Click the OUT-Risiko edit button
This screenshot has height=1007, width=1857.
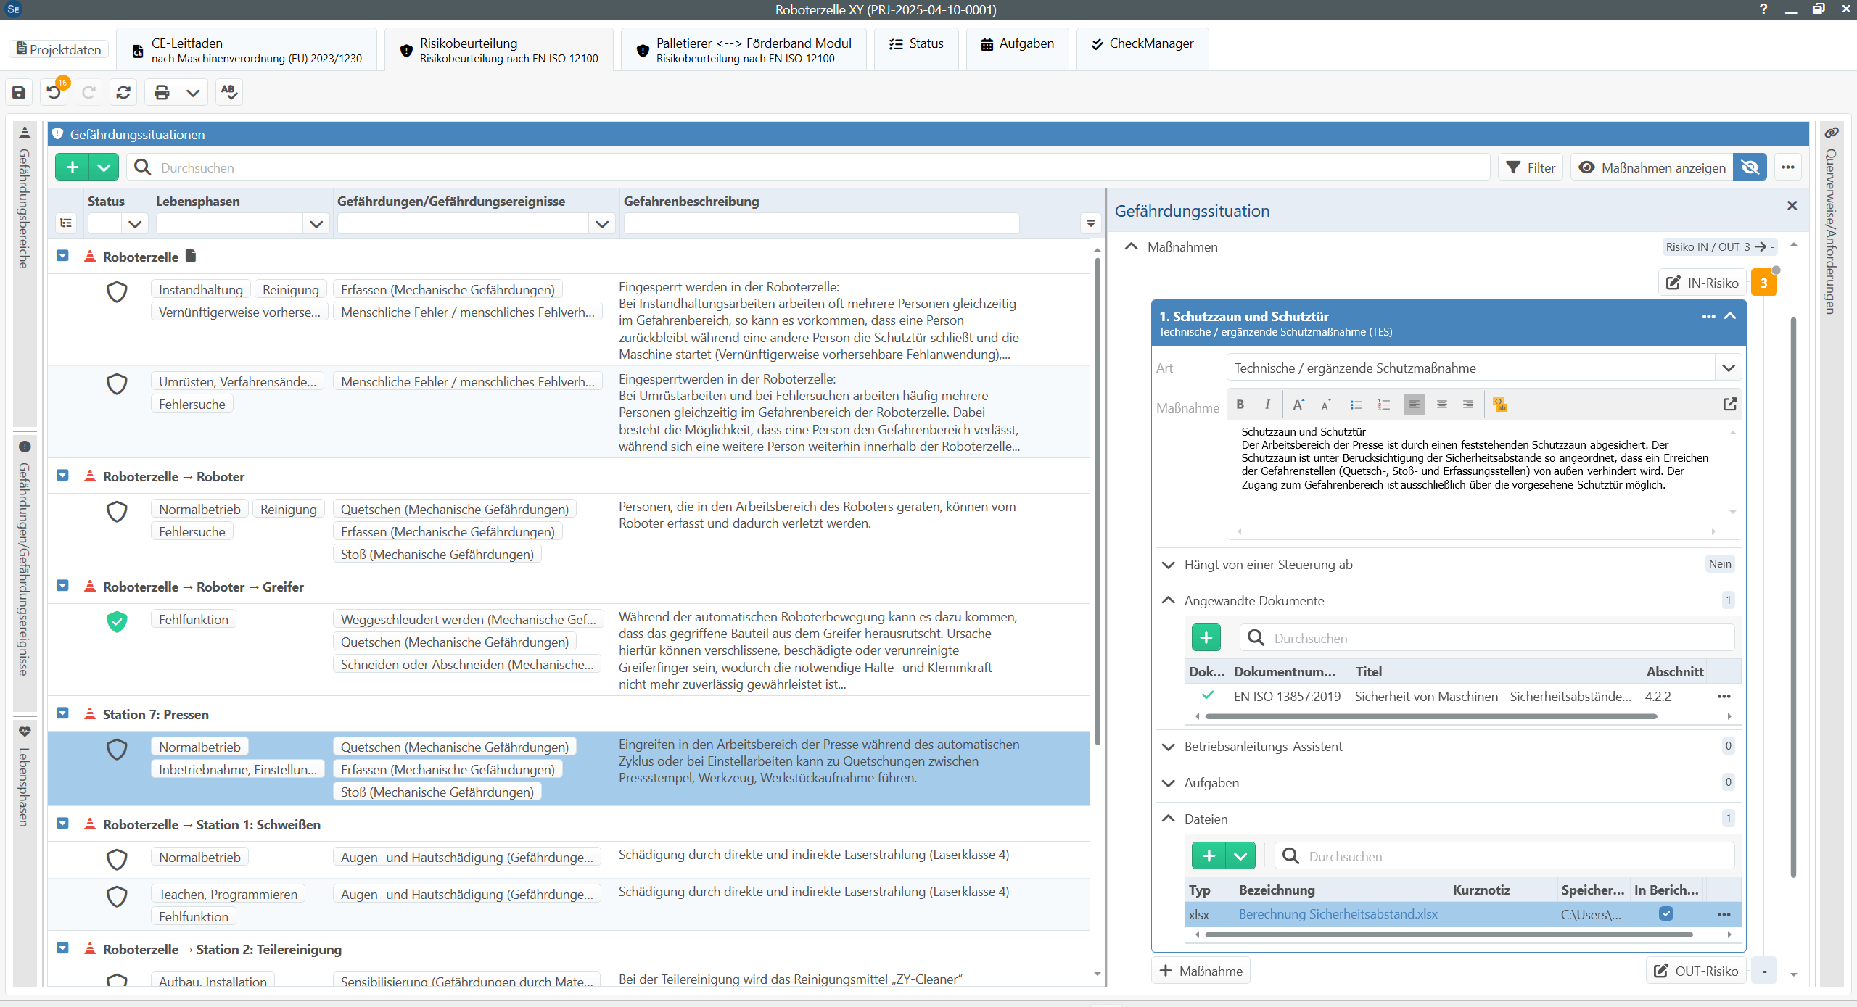(x=1695, y=971)
